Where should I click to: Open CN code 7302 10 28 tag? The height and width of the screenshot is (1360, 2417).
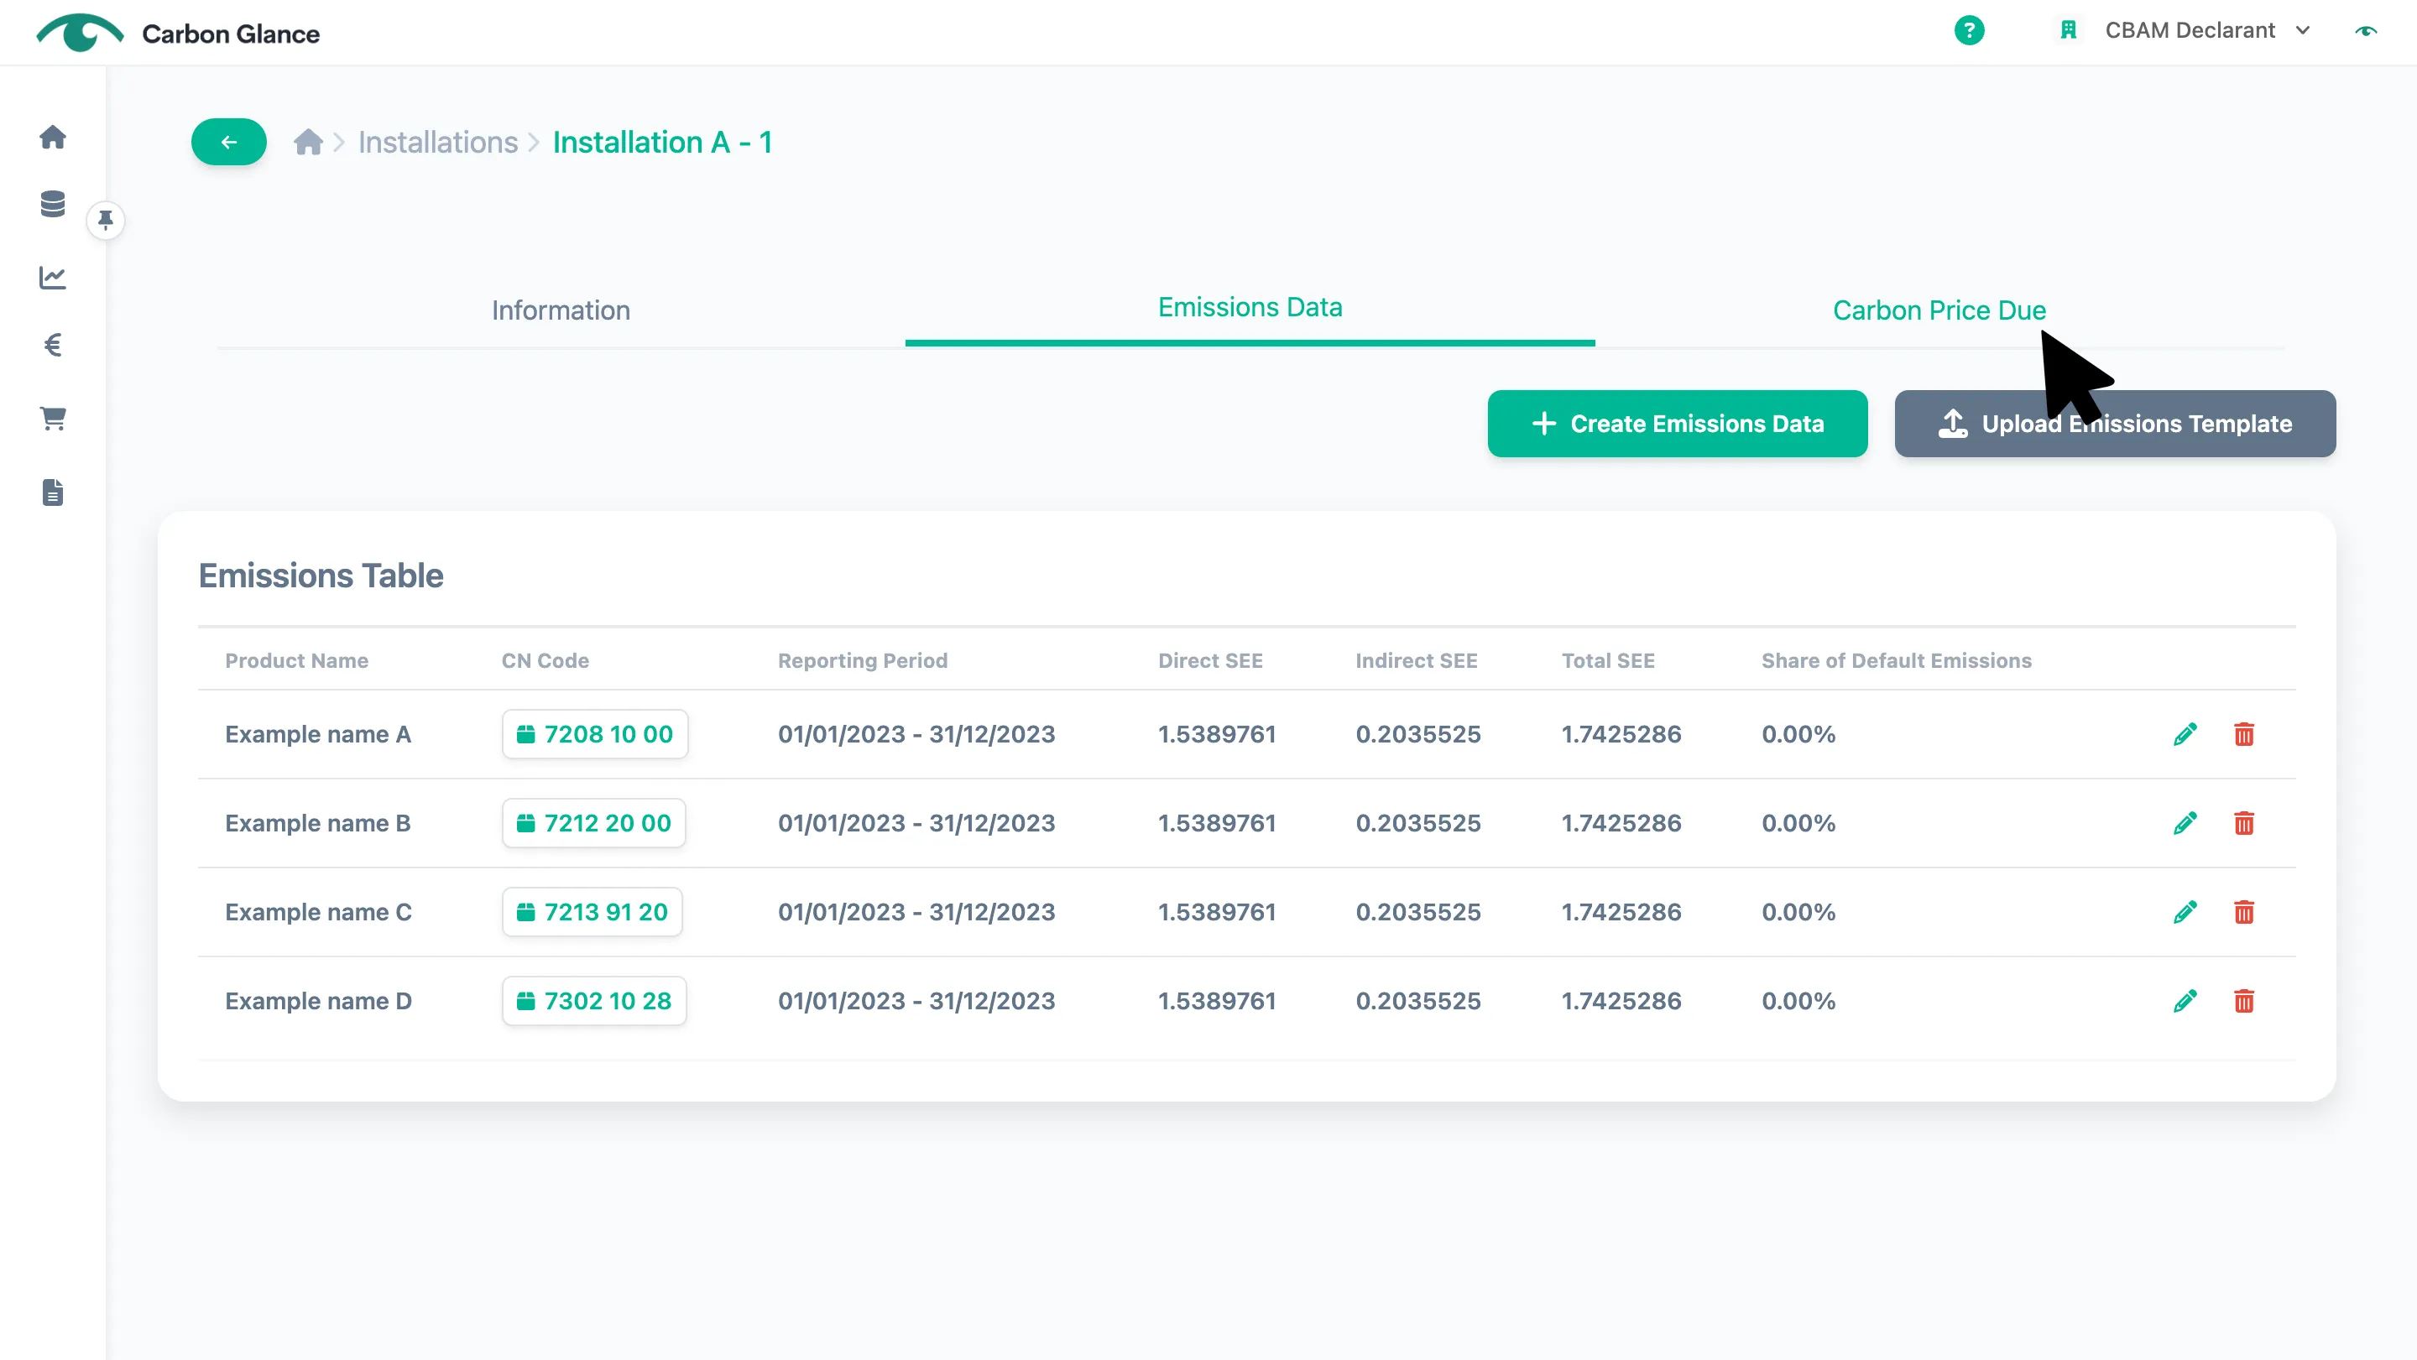click(x=594, y=1002)
